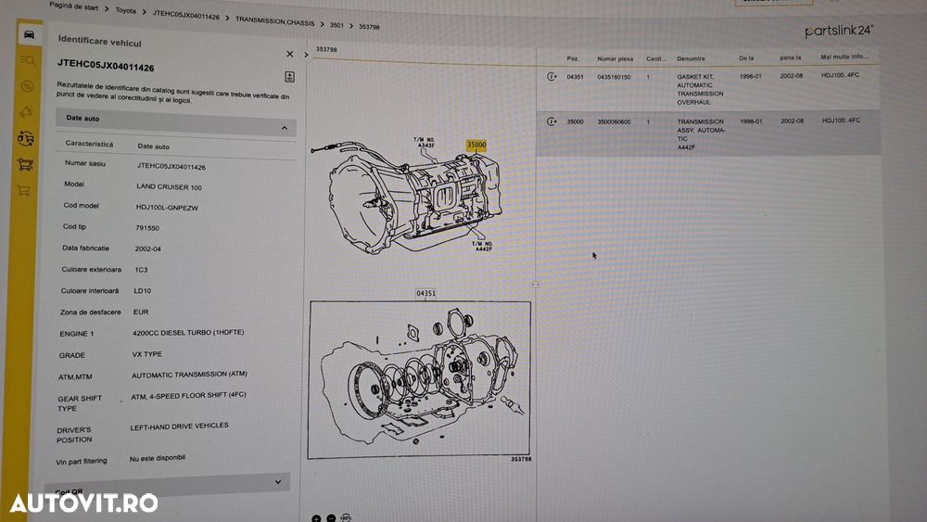Viewport: 927px width, 522px height.
Task: Select exterior colour code 1C3
Action: coord(141,270)
